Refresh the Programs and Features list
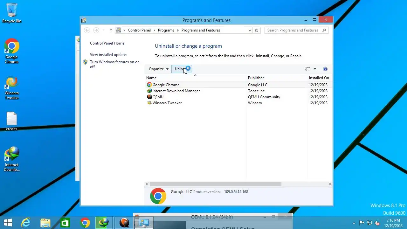Screen dimensions: 407x229 coord(257,30)
